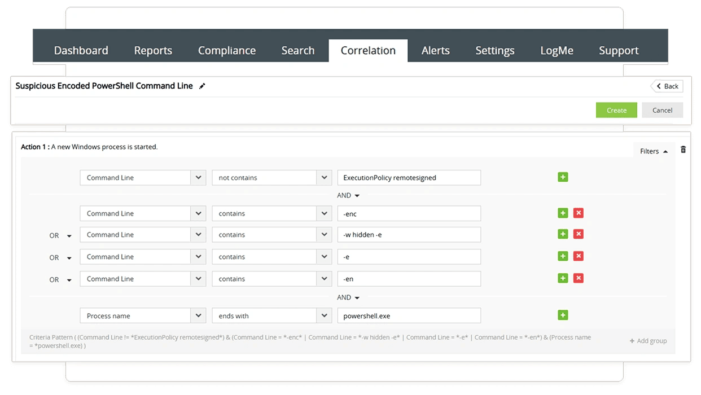Viewport: 701px width, 395px height.
Task: Remove the -en criteria row with red X
Action: pyautogui.click(x=578, y=278)
